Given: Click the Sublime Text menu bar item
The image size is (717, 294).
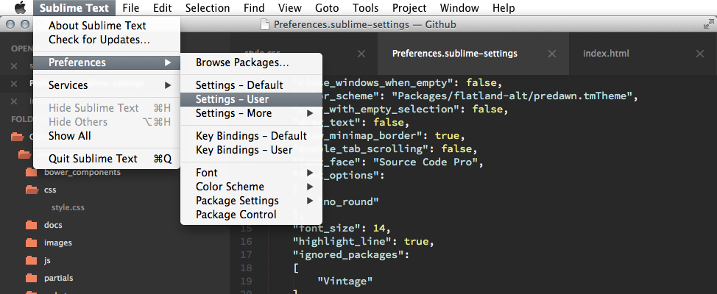Looking at the screenshot, I should pos(74,8).
